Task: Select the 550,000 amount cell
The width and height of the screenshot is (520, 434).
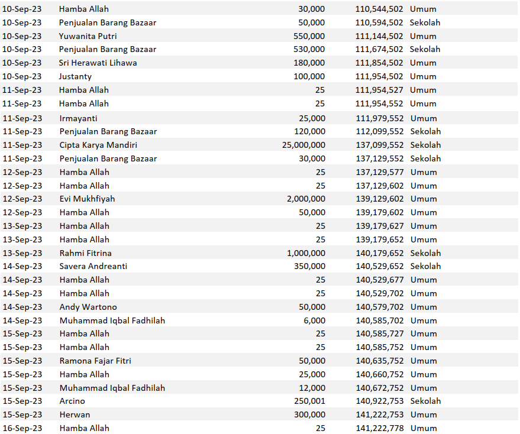Action: [x=309, y=36]
